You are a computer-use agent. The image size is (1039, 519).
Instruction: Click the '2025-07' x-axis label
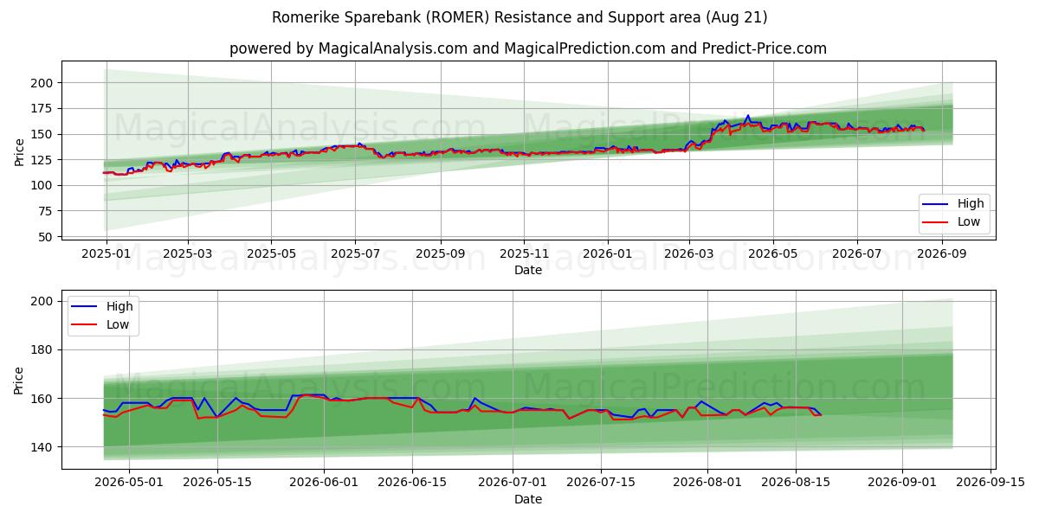point(354,254)
